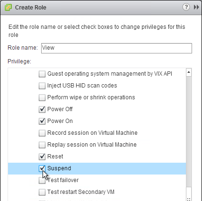The image size is (202, 201).
Task: Click the Create Role dialog icon
Action: [8, 8]
